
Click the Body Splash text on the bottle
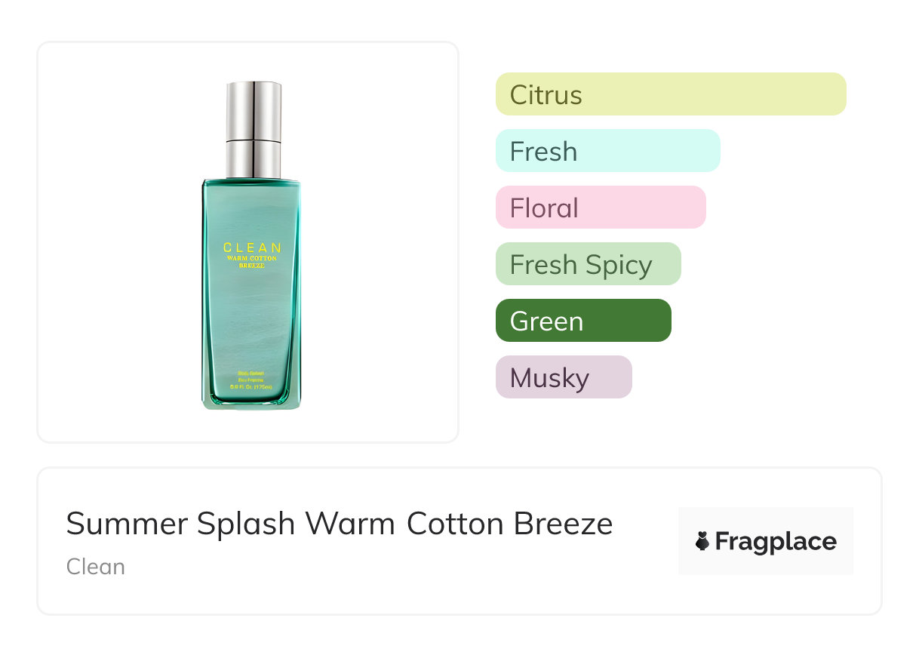click(252, 374)
